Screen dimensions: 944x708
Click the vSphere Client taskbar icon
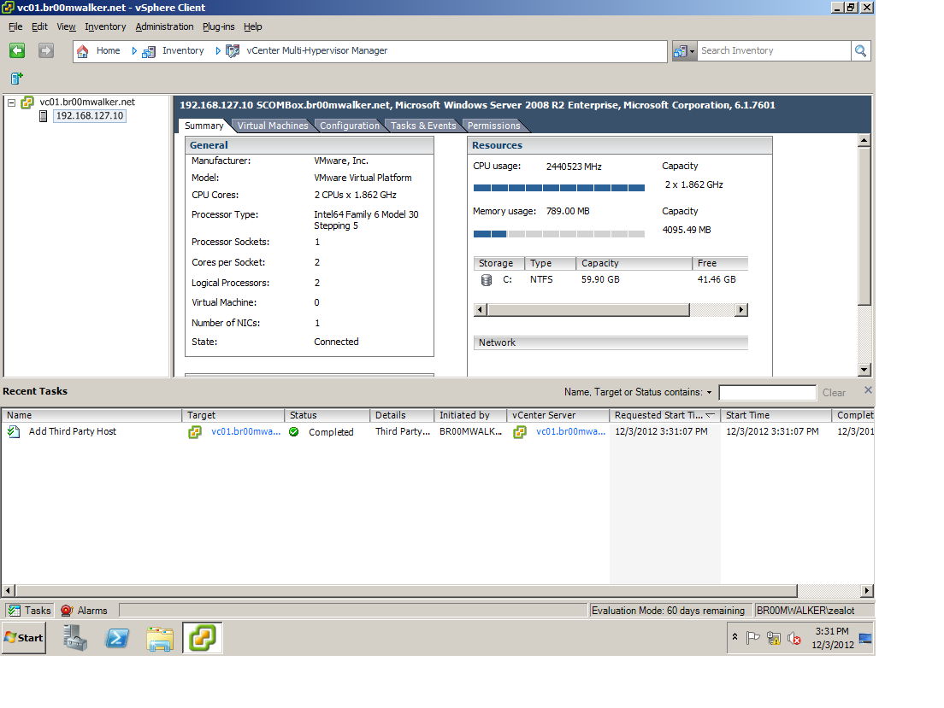(x=203, y=638)
